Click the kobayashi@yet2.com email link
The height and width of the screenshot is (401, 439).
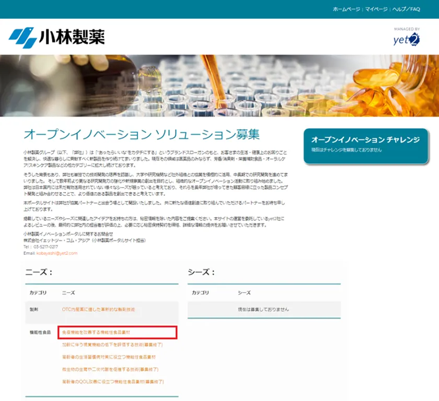pos(57,253)
